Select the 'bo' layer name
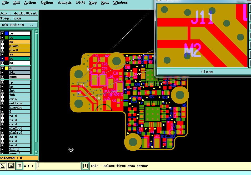 19,63
